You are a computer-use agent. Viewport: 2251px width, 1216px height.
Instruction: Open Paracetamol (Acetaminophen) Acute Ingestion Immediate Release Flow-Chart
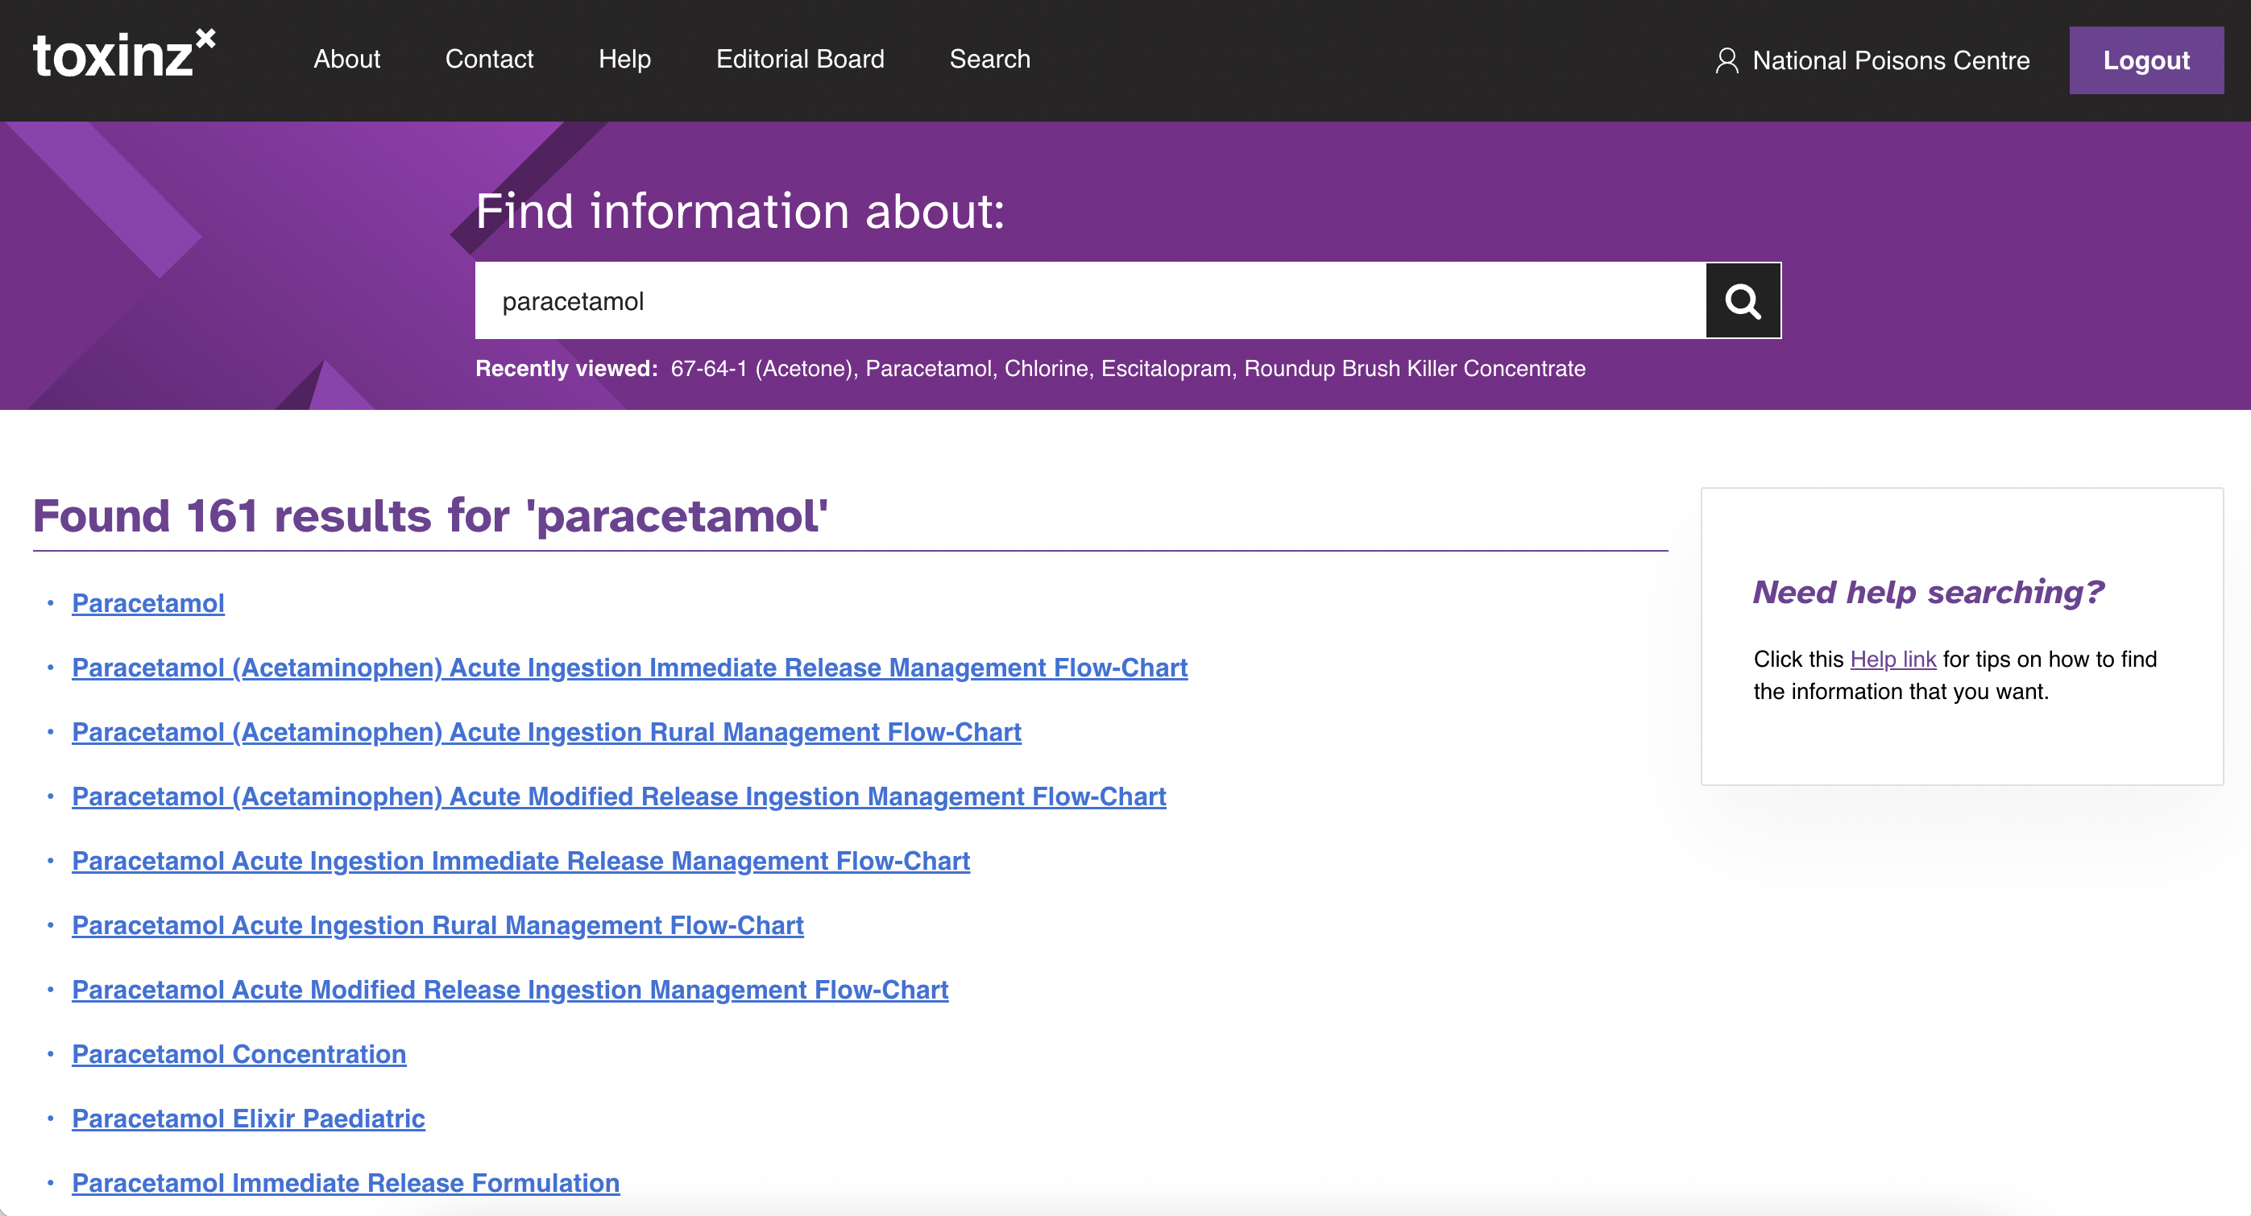point(630,668)
